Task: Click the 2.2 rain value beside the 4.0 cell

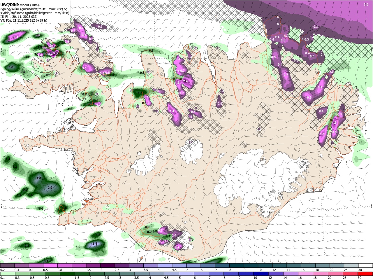Action: [25, 190]
